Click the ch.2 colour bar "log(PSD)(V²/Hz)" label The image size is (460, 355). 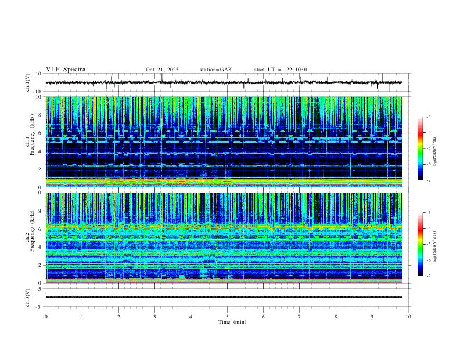click(434, 247)
